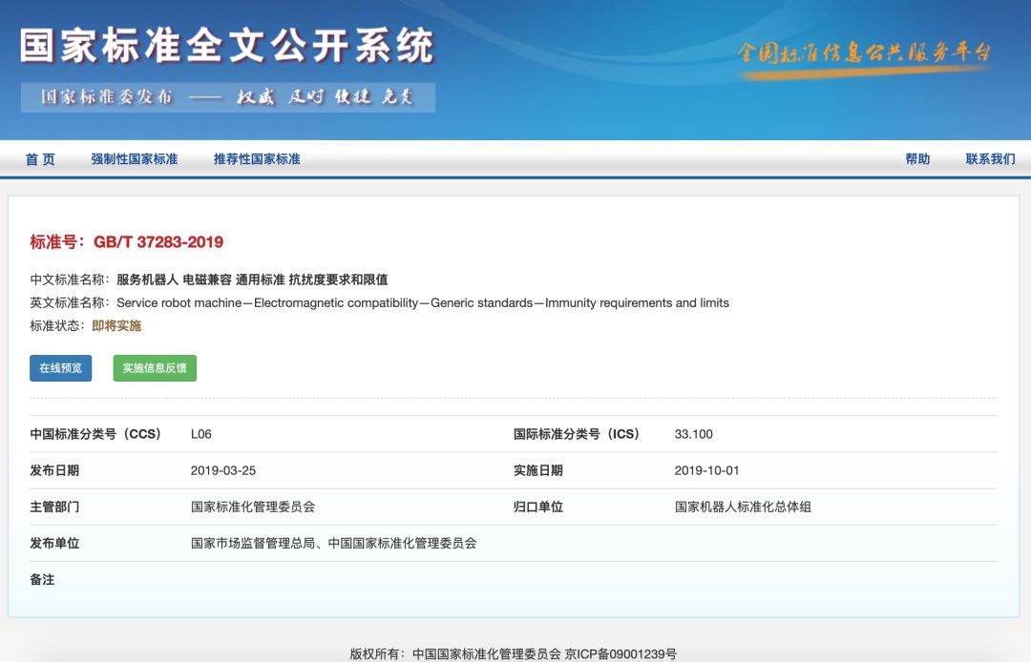Click the release date 2019-03-25

click(x=223, y=470)
